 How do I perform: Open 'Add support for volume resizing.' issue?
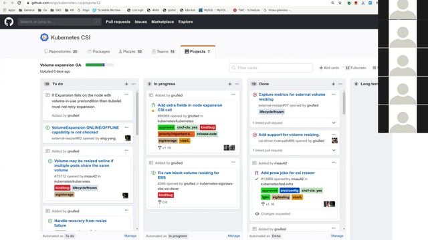289,135
